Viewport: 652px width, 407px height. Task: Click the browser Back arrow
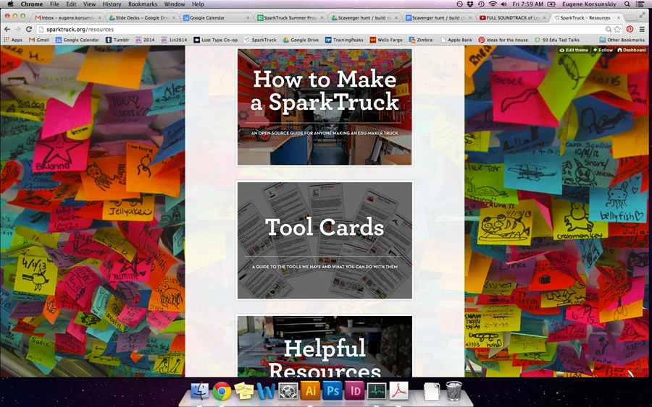click(x=7, y=29)
